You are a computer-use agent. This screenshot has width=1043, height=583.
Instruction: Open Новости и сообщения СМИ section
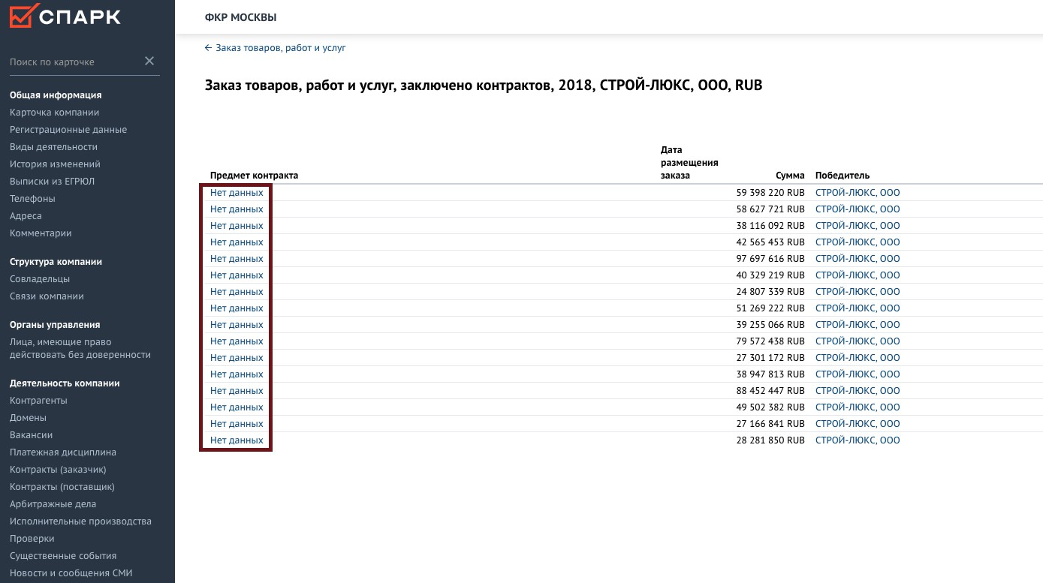pos(71,573)
